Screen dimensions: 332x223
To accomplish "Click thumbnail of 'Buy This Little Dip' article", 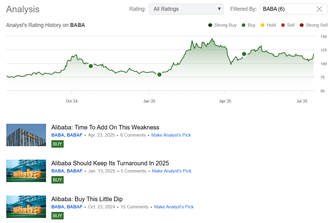I will pos(26,207).
